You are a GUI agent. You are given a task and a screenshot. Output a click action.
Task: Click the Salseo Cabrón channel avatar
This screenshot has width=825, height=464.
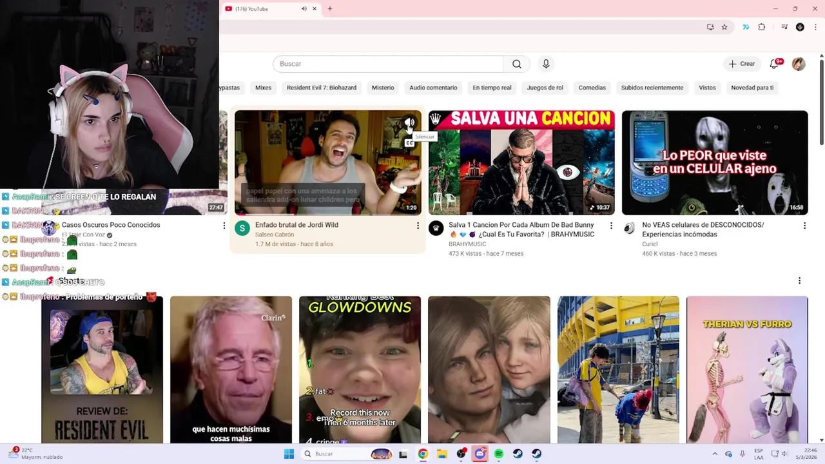pyautogui.click(x=242, y=227)
